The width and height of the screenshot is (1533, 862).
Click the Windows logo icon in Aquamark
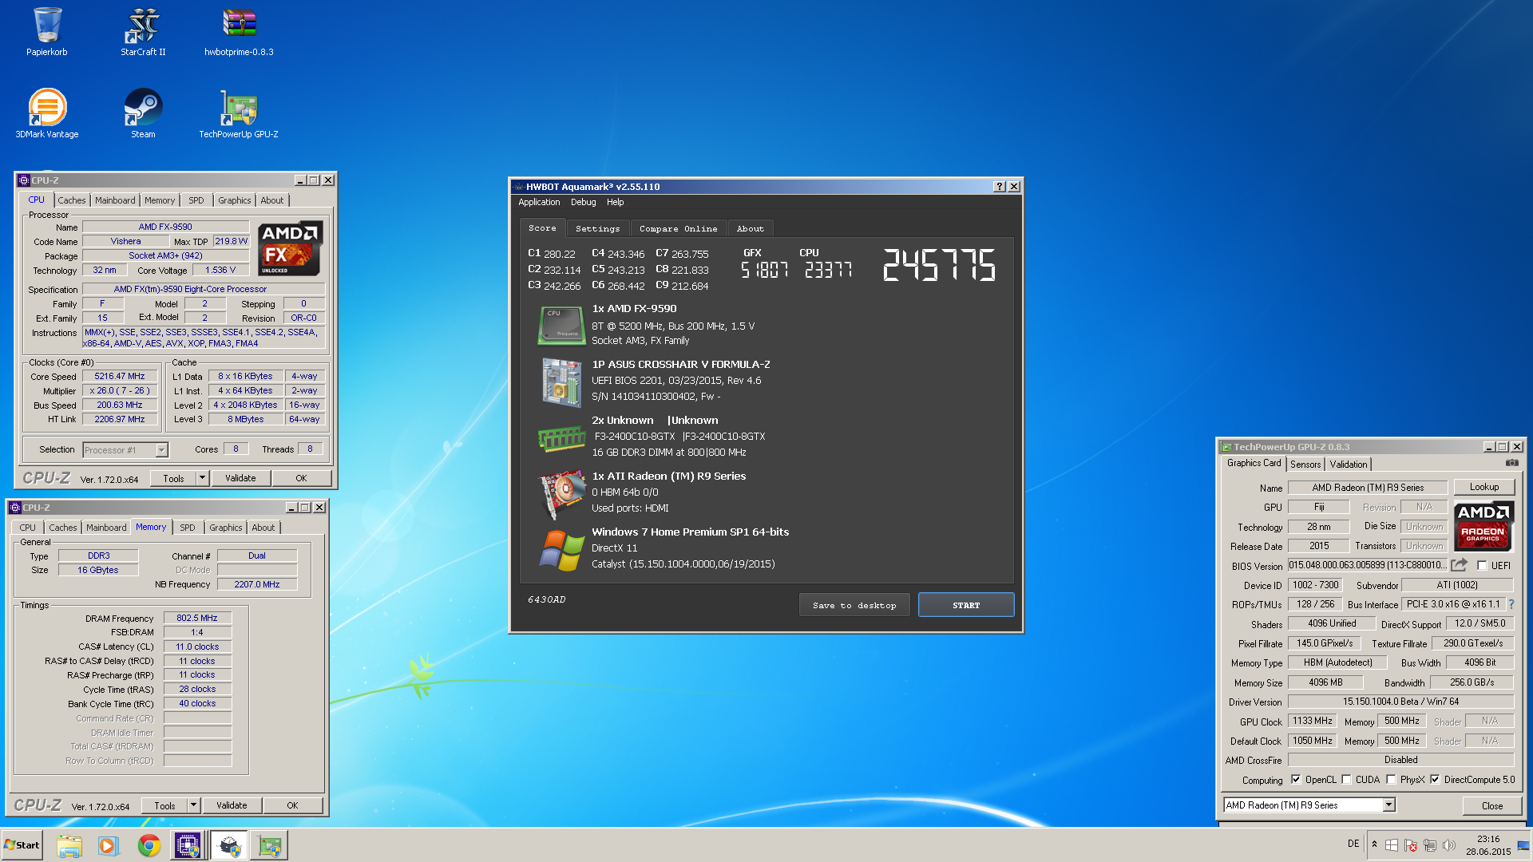[x=562, y=550]
